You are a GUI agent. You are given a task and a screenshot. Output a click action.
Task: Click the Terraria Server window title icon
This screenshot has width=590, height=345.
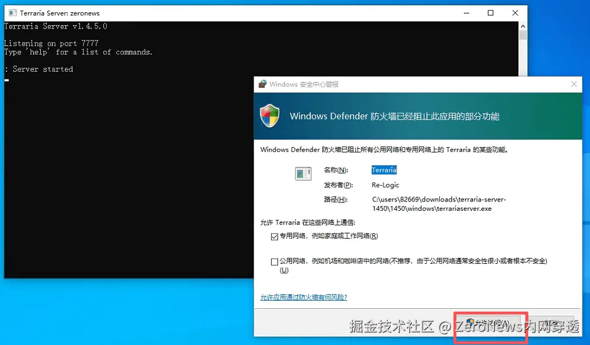(x=13, y=13)
